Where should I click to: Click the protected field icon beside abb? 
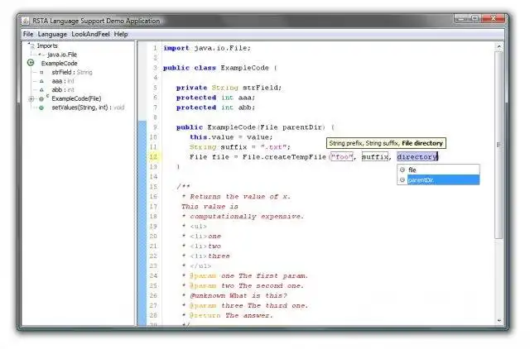coord(41,90)
